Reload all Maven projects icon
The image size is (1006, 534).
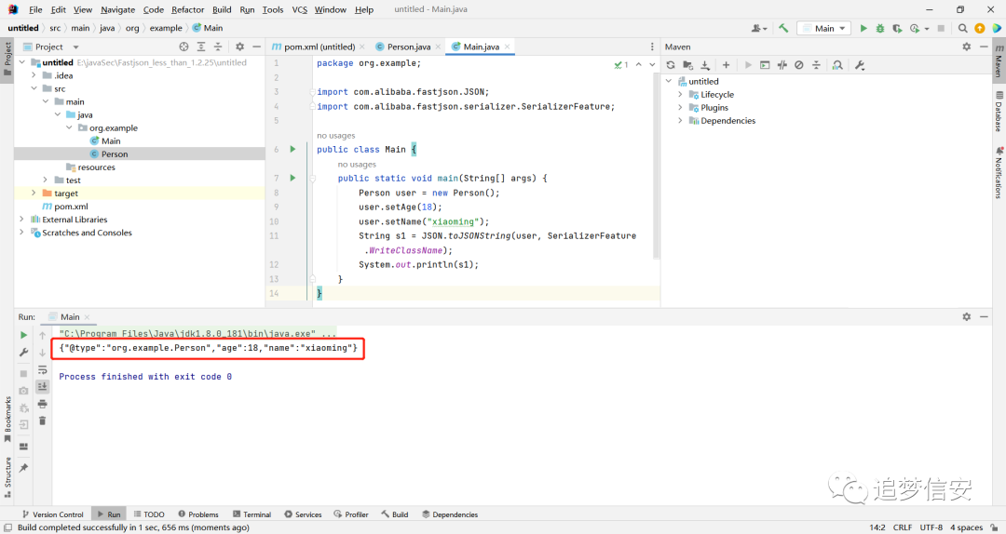click(x=671, y=65)
